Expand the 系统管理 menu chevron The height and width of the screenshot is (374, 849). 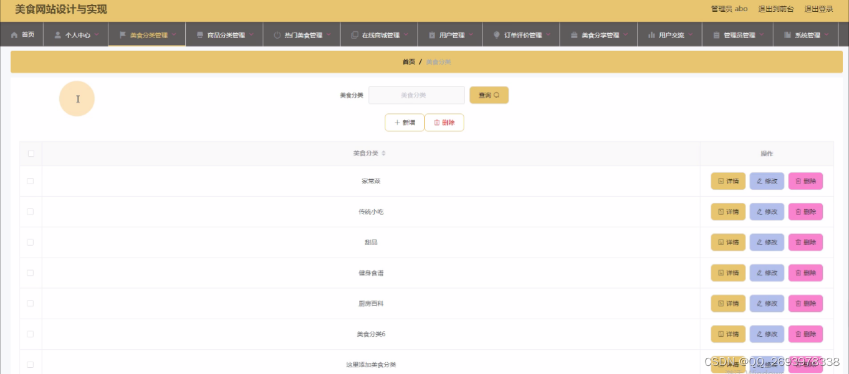pyautogui.click(x=827, y=35)
